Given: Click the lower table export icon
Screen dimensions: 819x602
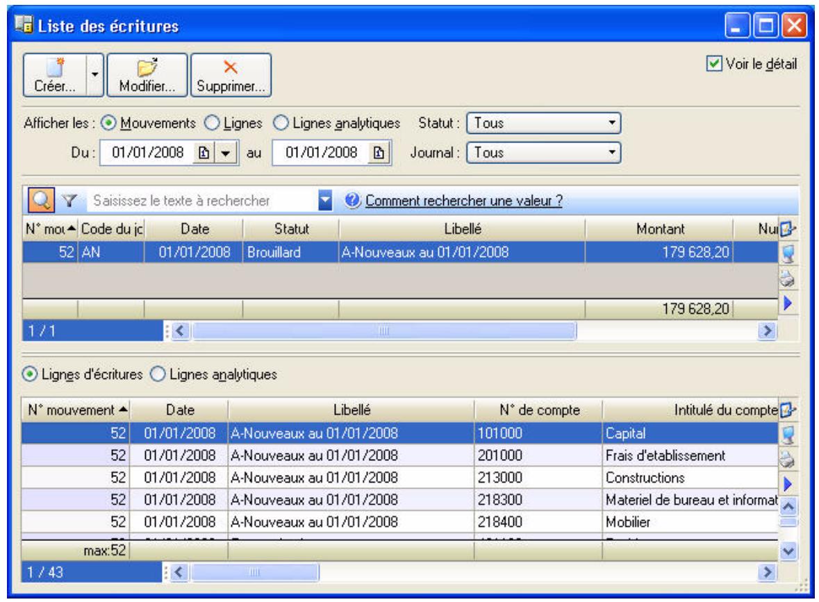Looking at the screenshot, I should pos(788,435).
